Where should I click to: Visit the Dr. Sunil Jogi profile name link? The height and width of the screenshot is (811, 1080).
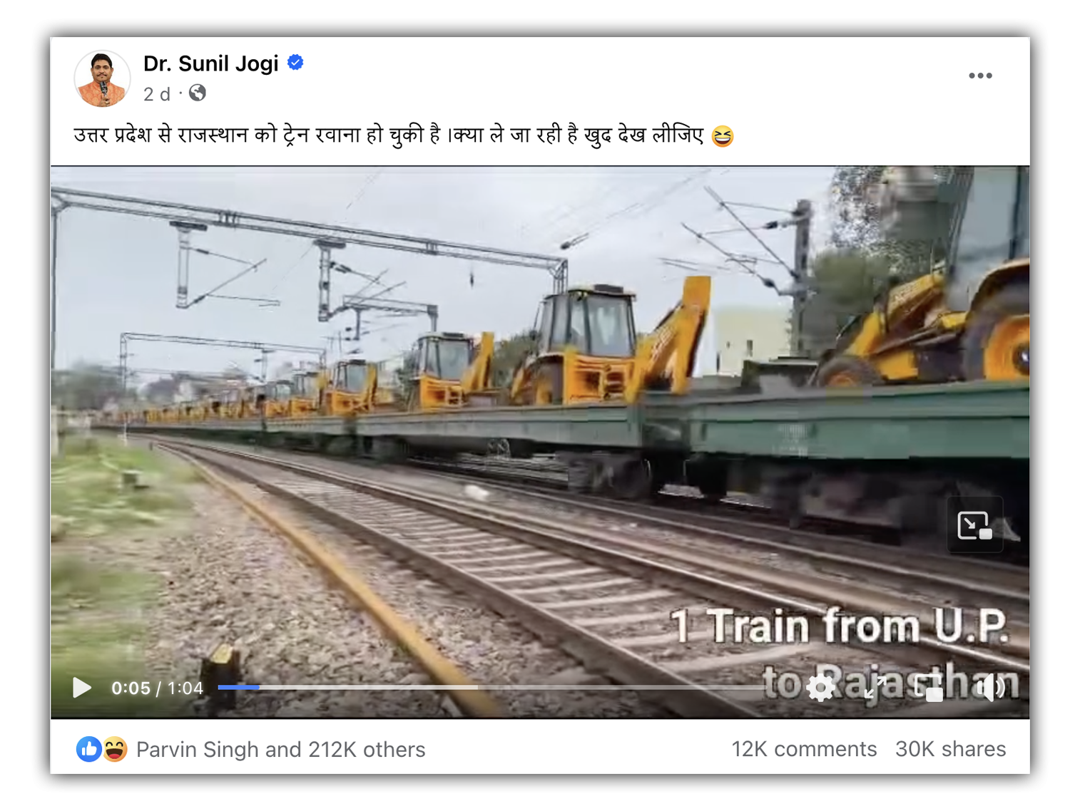(210, 63)
